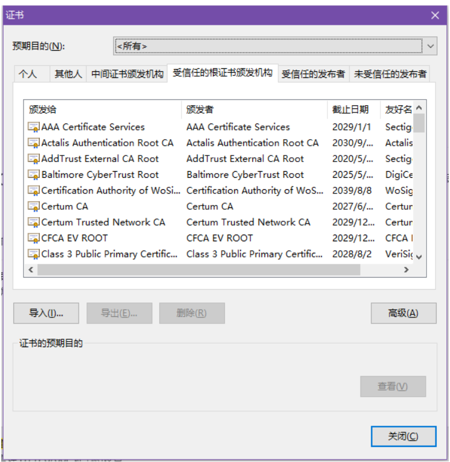Click issuer Baltimore CyberTrust Root in 颁发者 column
Image resolution: width=450 pixels, height=462 pixels.
(x=245, y=175)
